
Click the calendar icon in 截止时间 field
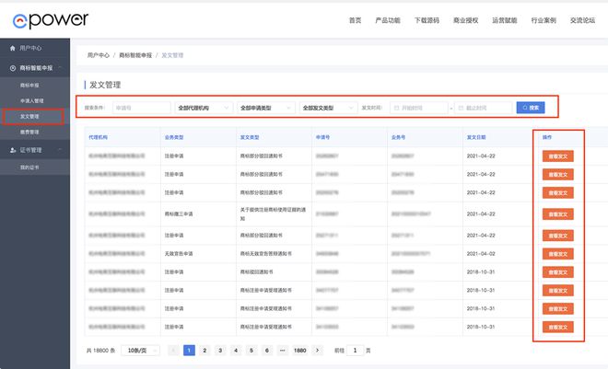461,108
